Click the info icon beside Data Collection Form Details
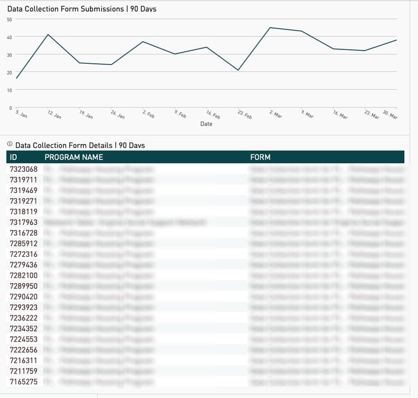The height and width of the screenshot is (398, 418). click(x=10, y=145)
